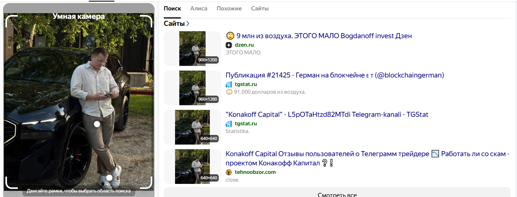Click the ЭТОГО МАЛО. snippet text
The image size is (517, 197).
(x=243, y=52)
